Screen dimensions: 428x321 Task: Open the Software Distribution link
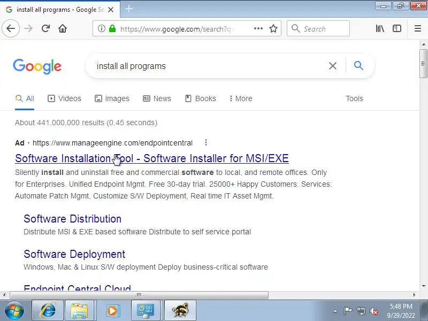point(72,219)
